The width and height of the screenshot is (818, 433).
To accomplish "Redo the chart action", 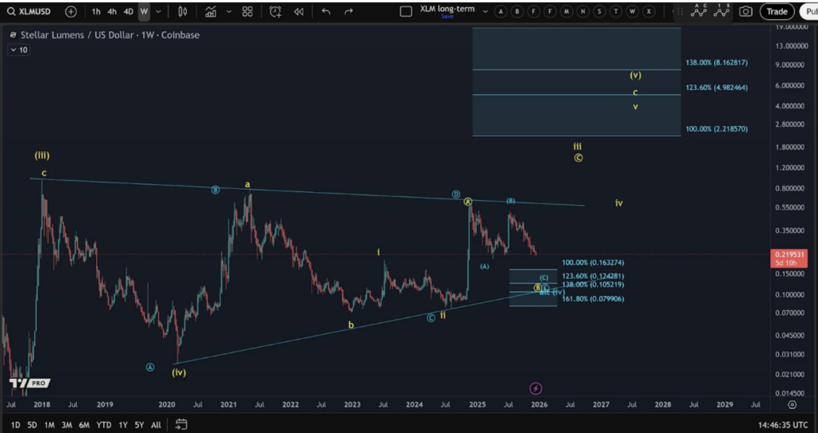I will (349, 11).
